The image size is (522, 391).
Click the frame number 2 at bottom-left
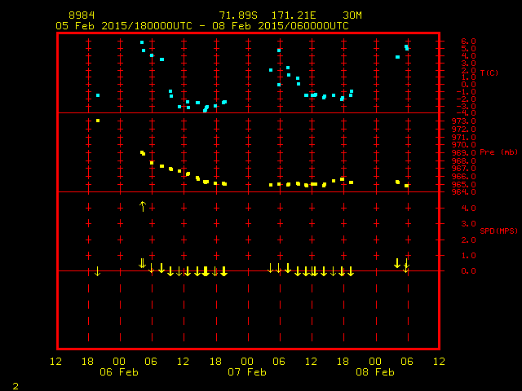pyautogui.click(x=15, y=386)
